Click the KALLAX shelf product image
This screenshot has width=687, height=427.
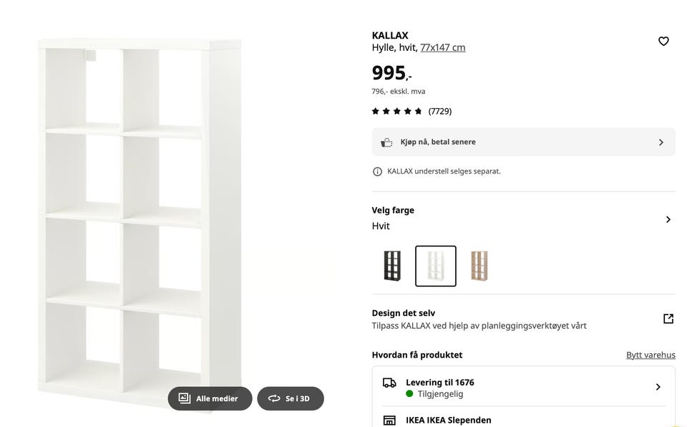140,215
